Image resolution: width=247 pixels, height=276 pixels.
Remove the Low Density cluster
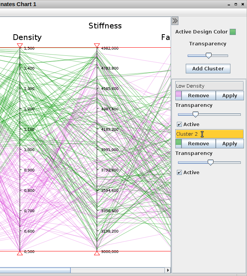point(198,95)
